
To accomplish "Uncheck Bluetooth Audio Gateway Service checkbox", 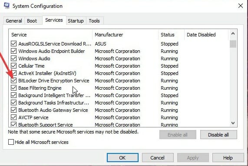I will [x=13, y=110].
